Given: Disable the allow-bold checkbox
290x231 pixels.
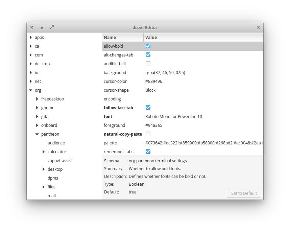Looking at the screenshot, I should point(148,46).
